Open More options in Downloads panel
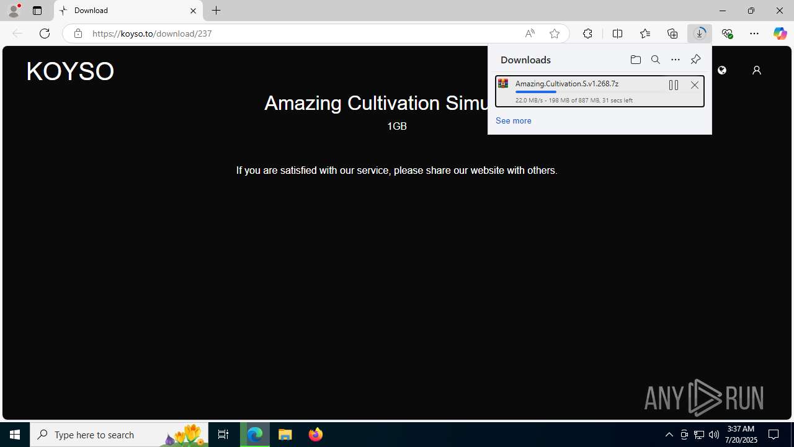 (676, 60)
